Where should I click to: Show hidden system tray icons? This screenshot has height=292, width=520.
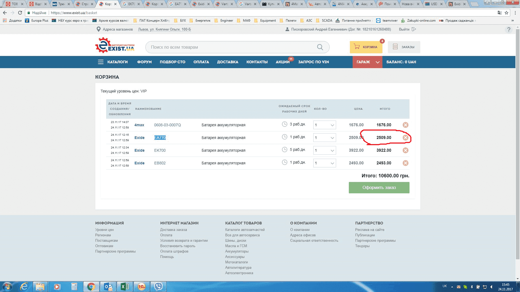click(452, 287)
